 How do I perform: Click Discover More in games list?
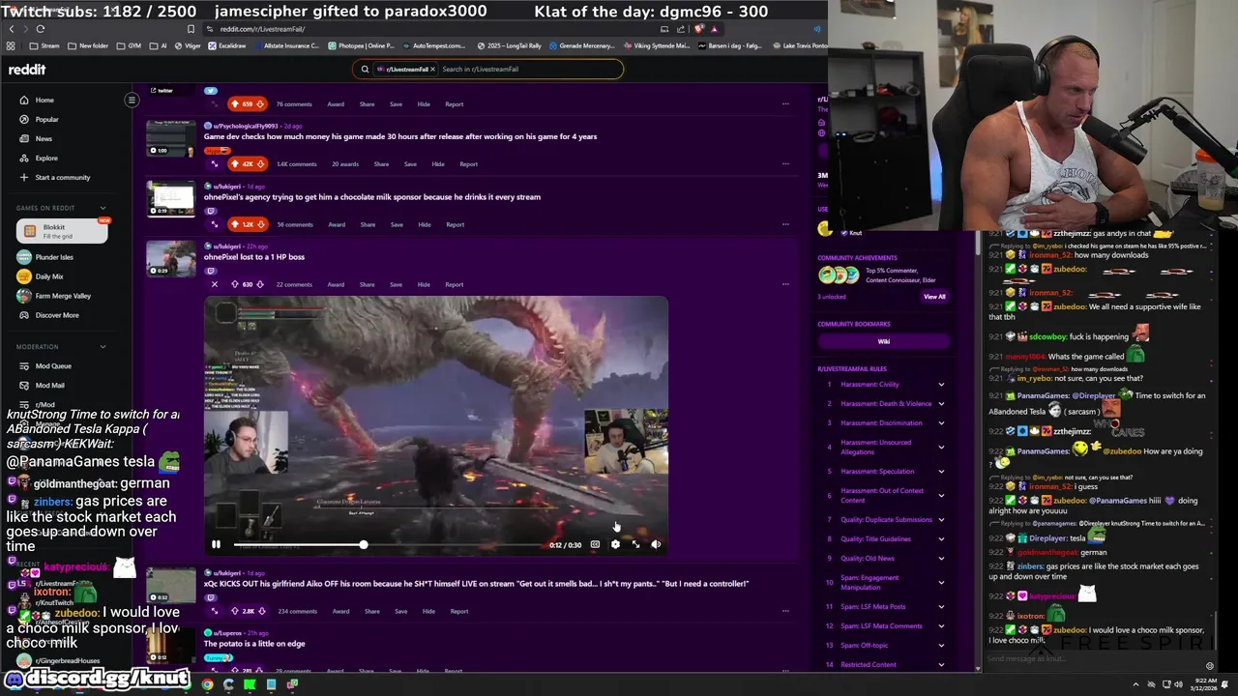[x=57, y=315]
